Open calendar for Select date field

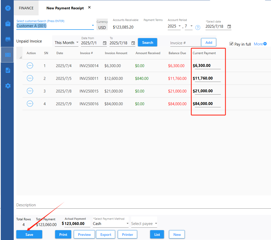click(x=229, y=27)
